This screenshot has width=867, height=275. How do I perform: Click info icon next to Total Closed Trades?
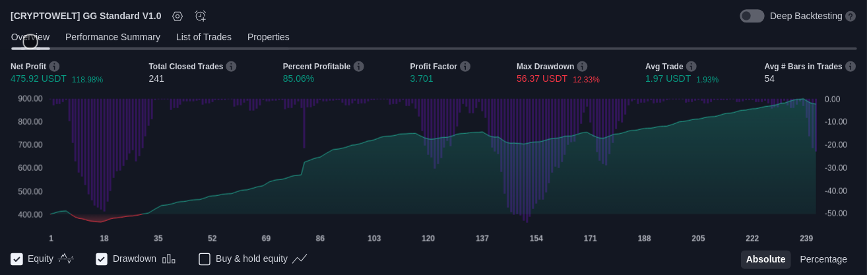click(231, 67)
